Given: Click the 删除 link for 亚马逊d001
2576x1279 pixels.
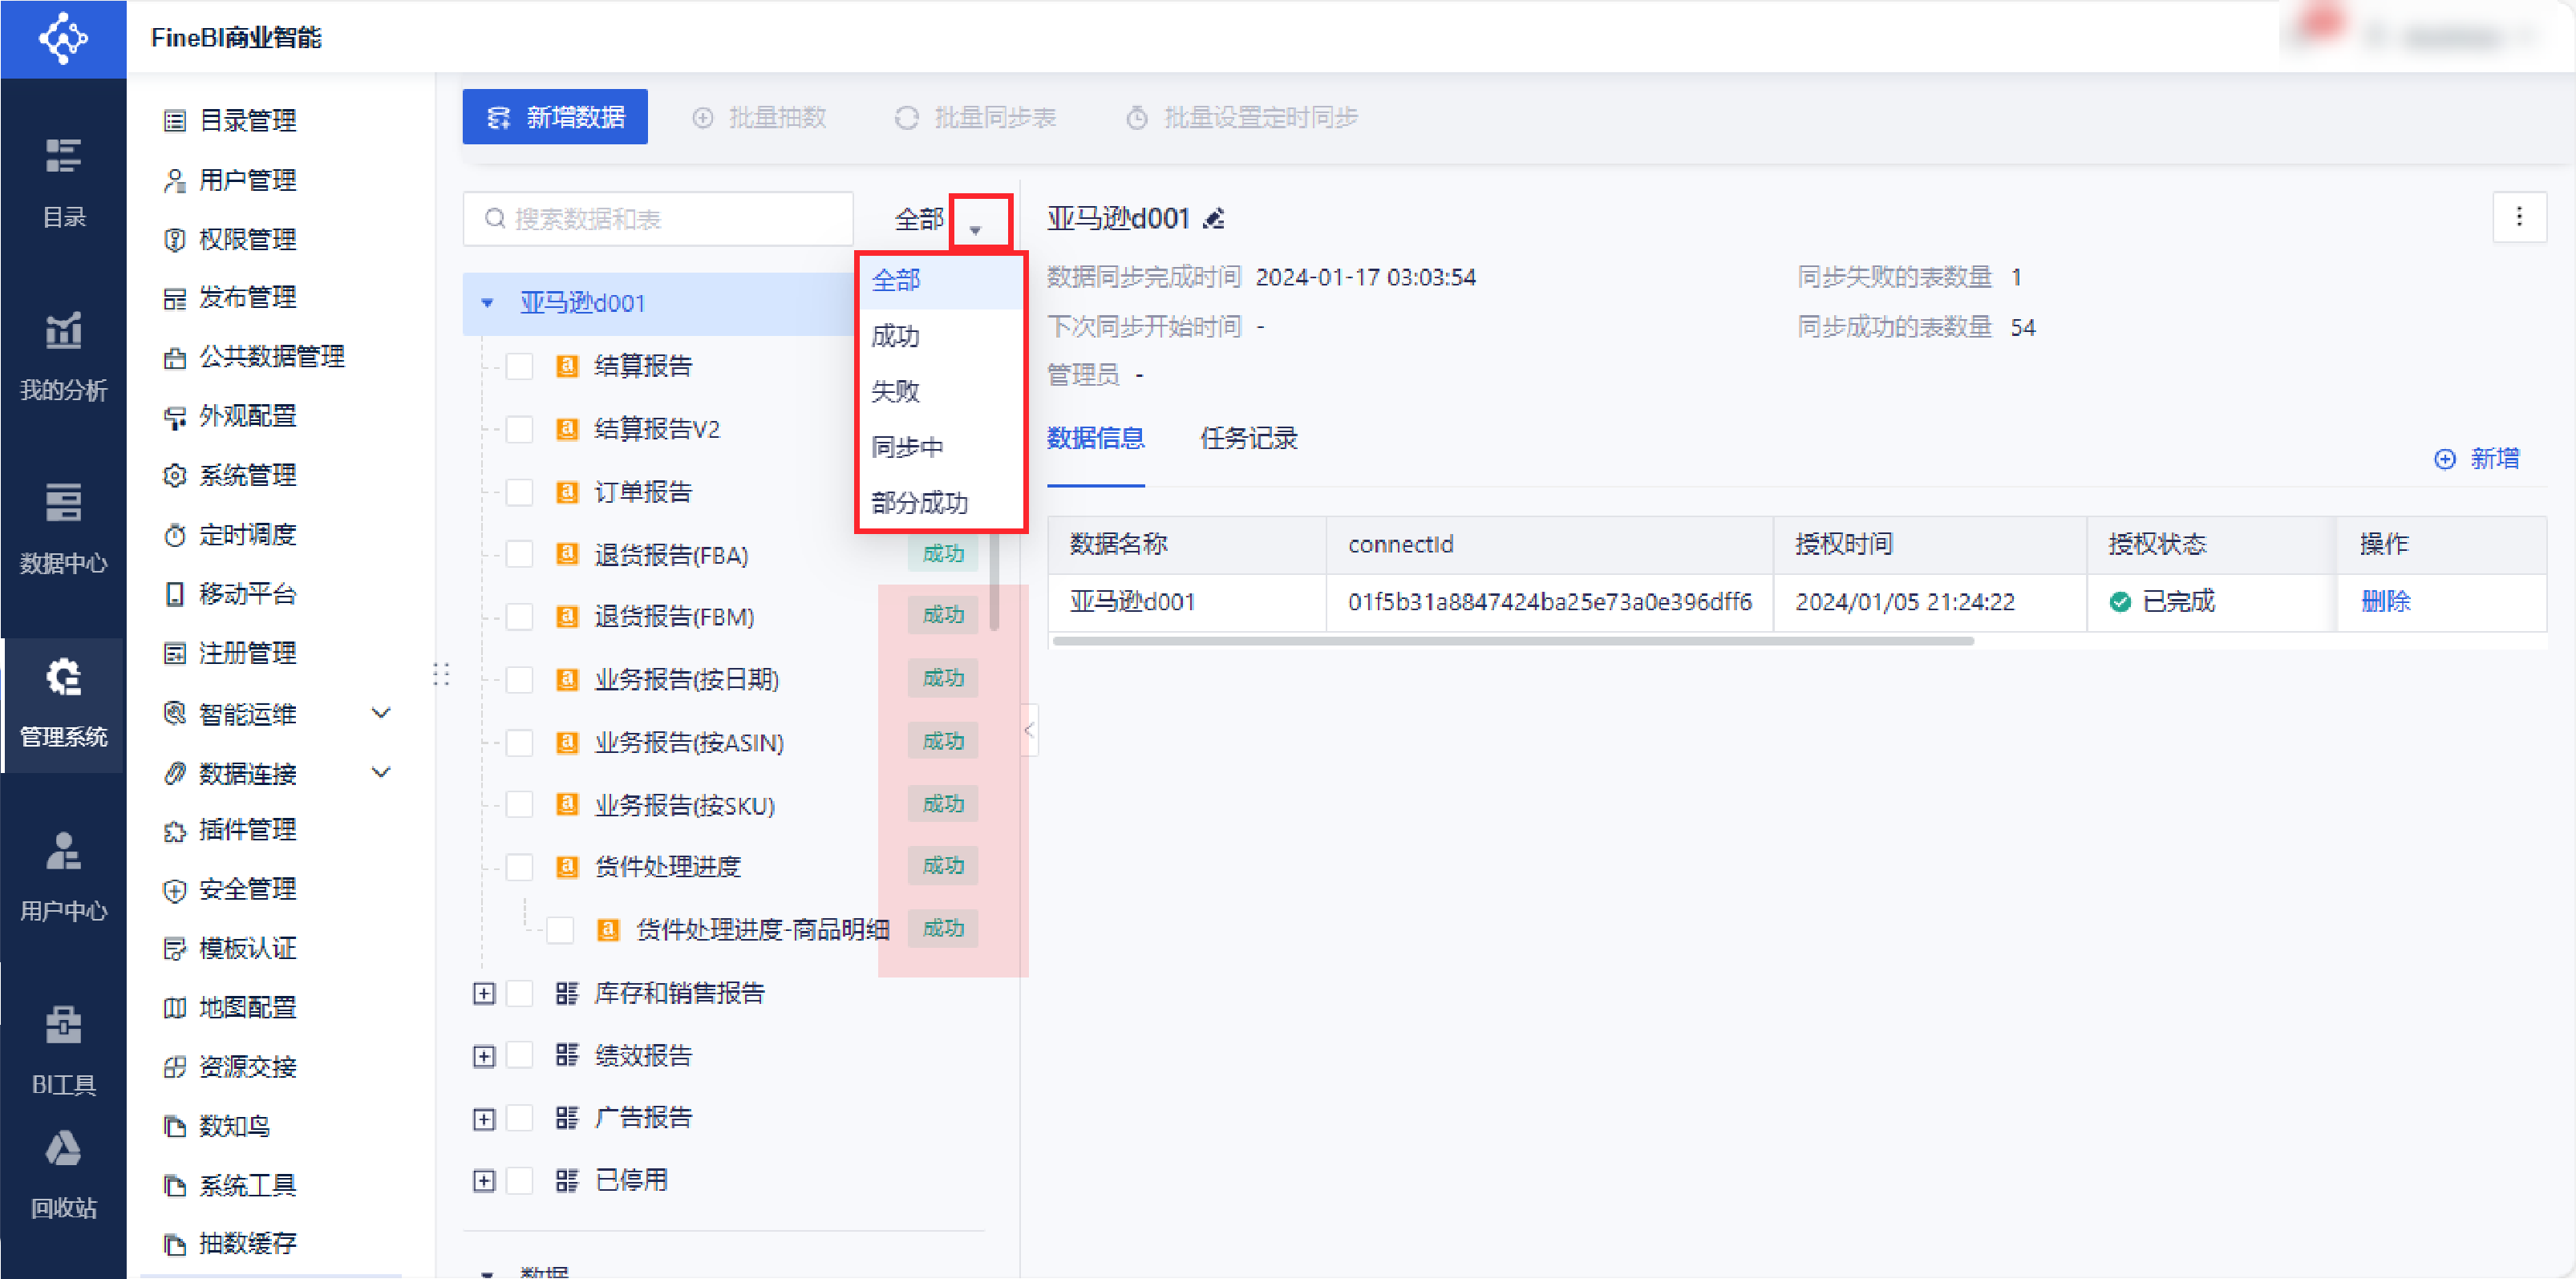Looking at the screenshot, I should tap(2385, 601).
